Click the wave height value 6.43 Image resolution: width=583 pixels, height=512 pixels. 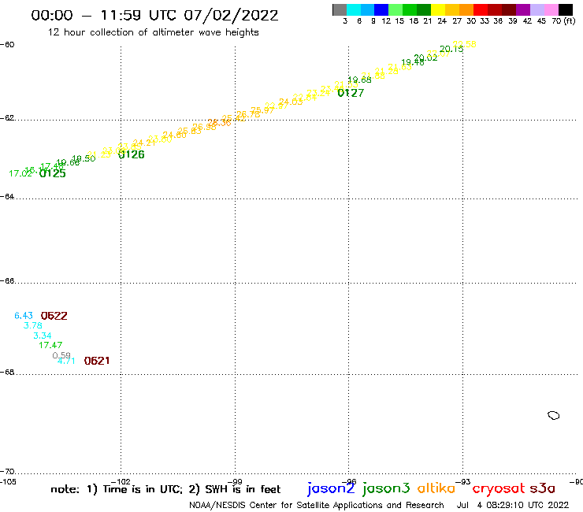24,316
